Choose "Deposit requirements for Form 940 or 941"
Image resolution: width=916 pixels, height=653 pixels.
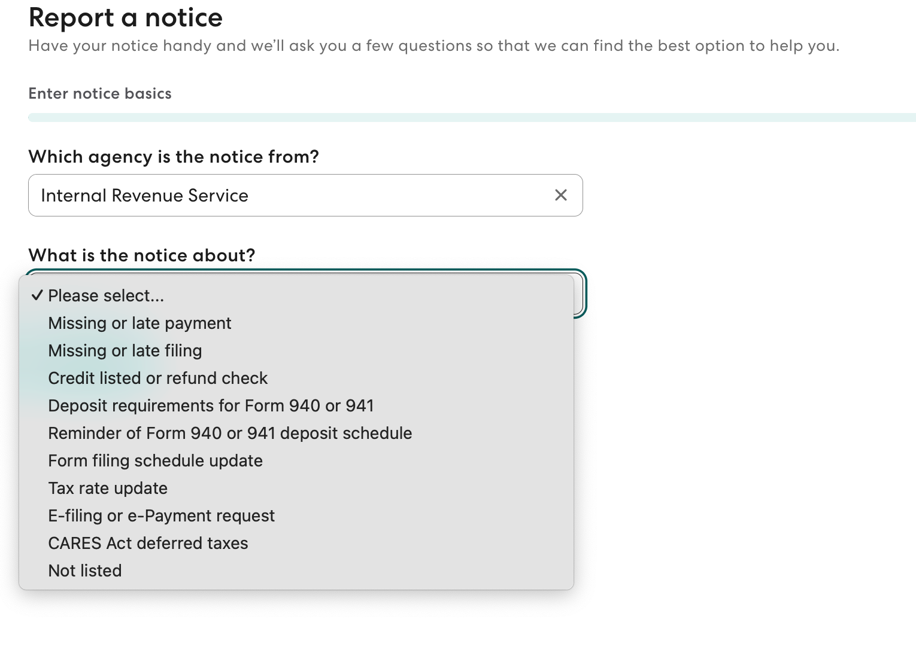[211, 405]
